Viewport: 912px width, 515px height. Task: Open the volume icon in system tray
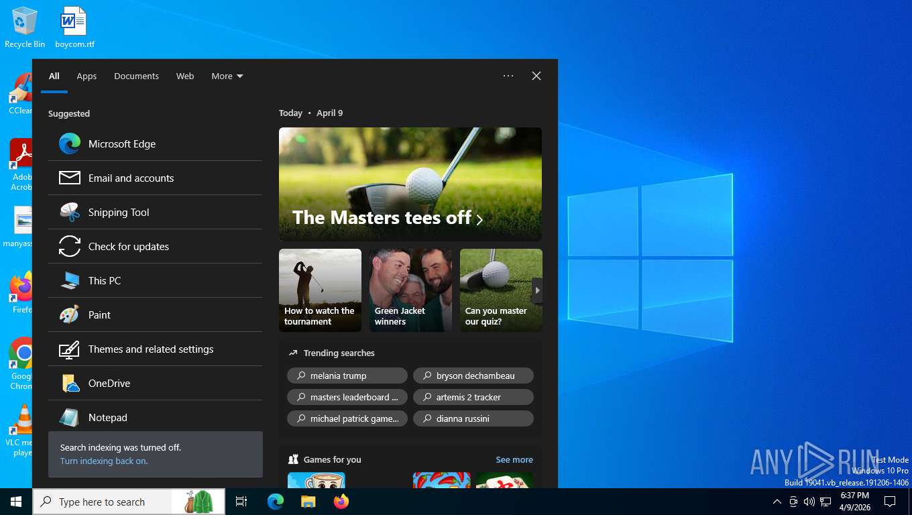pos(809,502)
